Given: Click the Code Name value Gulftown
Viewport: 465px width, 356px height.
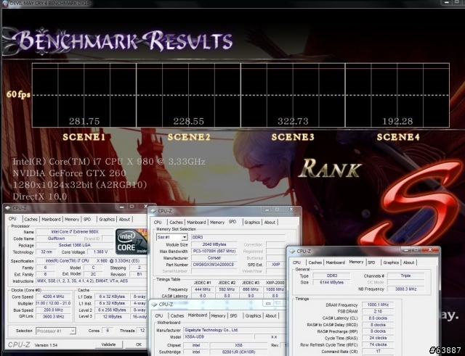Looking at the screenshot, I should (x=56, y=239).
